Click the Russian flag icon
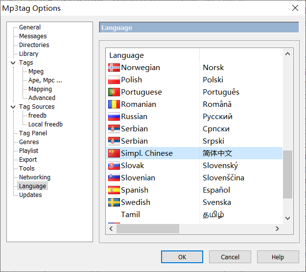306x272 pixels. [114, 117]
